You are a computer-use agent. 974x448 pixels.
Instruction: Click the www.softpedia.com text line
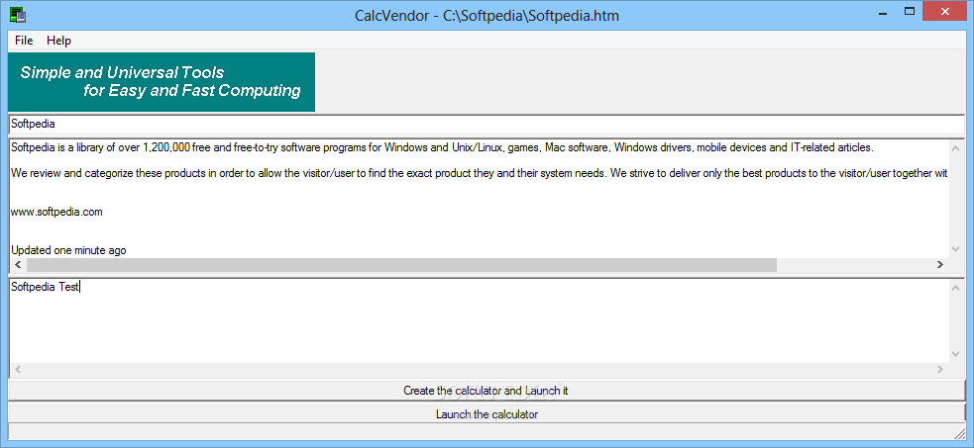click(x=56, y=212)
